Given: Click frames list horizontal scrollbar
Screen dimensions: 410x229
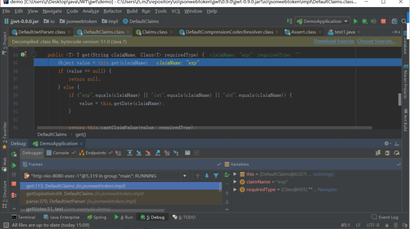Looking at the screenshot, I should pos(92,210).
